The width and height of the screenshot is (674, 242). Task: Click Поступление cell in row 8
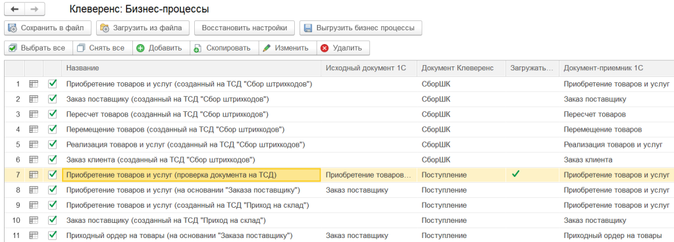(461, 190)
